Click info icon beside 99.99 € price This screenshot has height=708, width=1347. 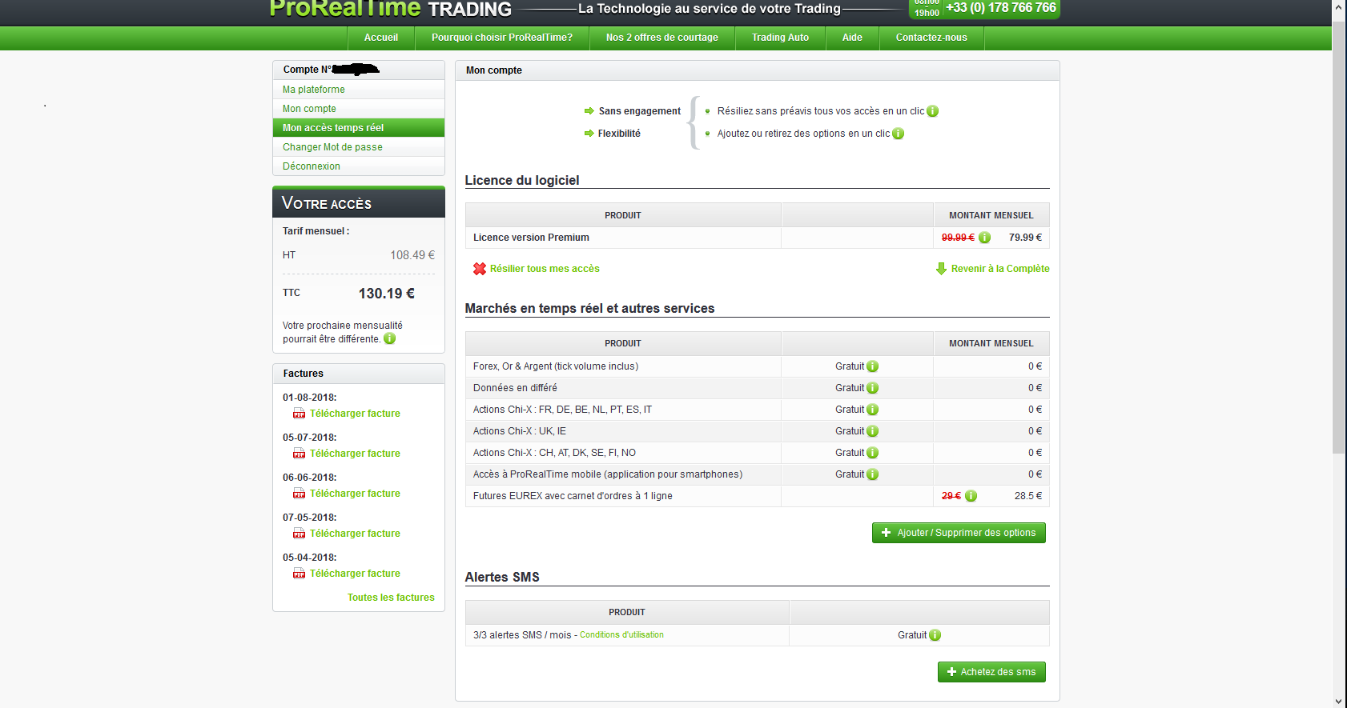(984, 238)
